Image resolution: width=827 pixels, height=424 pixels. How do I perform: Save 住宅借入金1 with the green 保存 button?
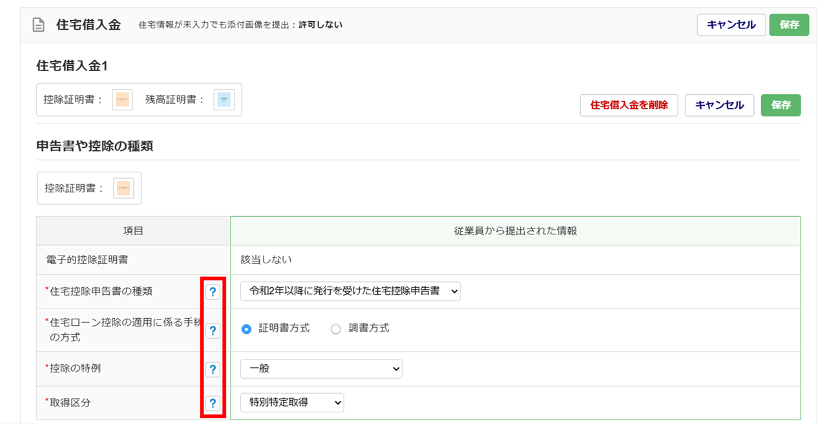tap(780, 105)
